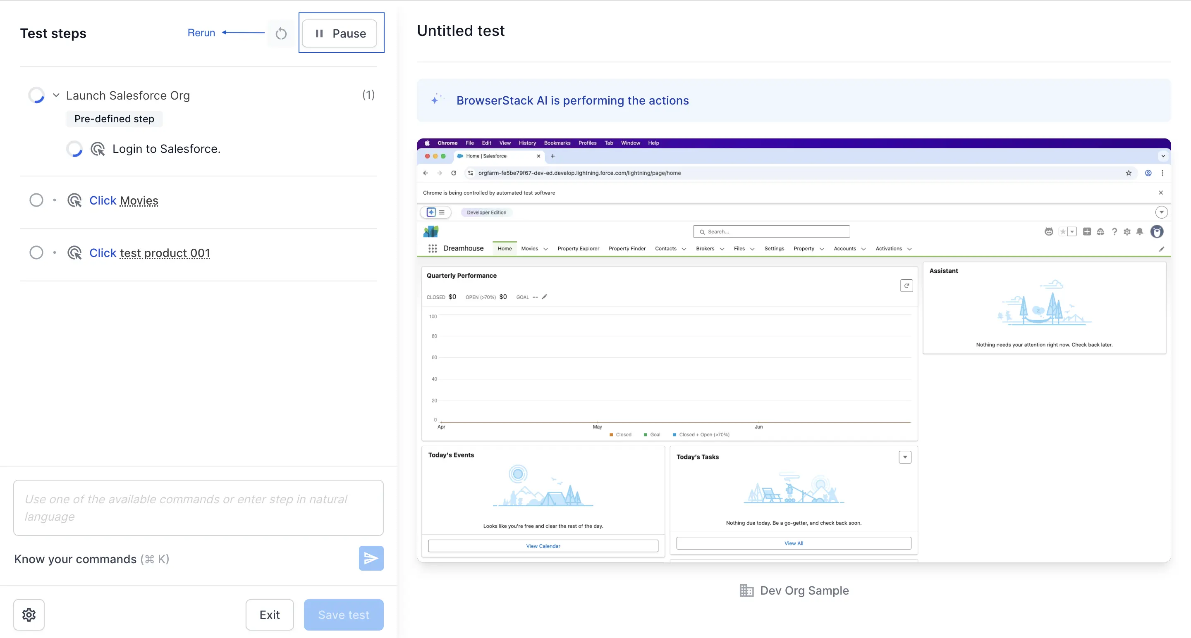Focus the Salesforce Search box
Screen dimensions: 1191x638
pyautogui.click(x=771, y=231)
